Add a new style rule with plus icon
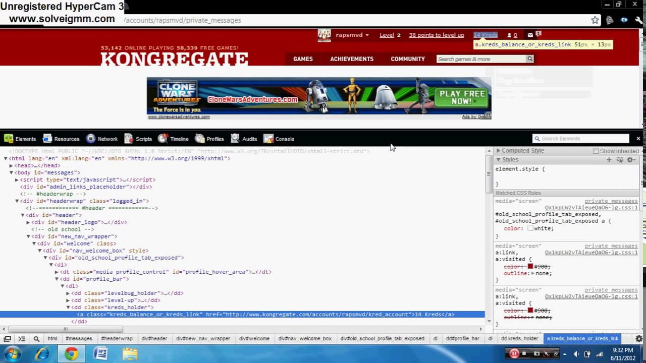The height and width of the screenshot is (363, 646). (609, 160)
